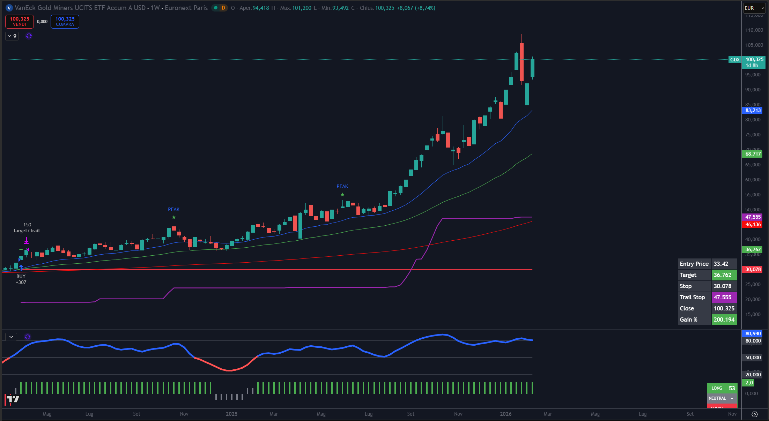
Task: Click the first PEAK star marker
Action: (174, 217)
